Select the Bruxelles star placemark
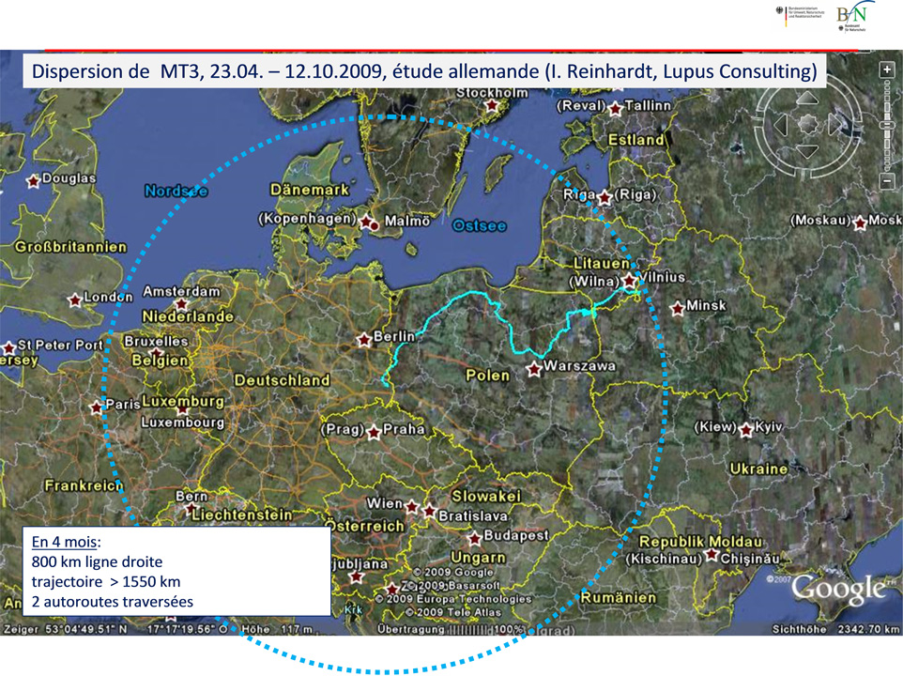Viewport: 903px width, 676px height. tap(156, 352)
